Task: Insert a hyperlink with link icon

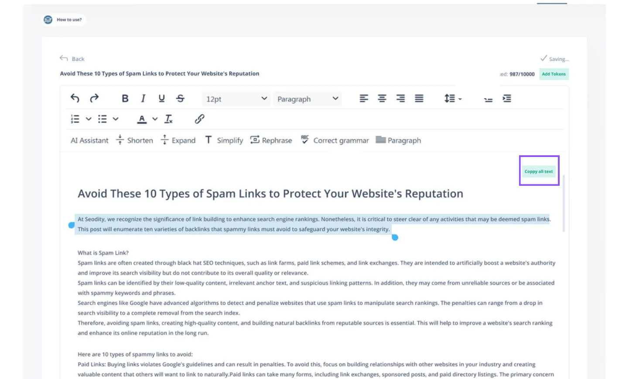Action: click(199, 119)
